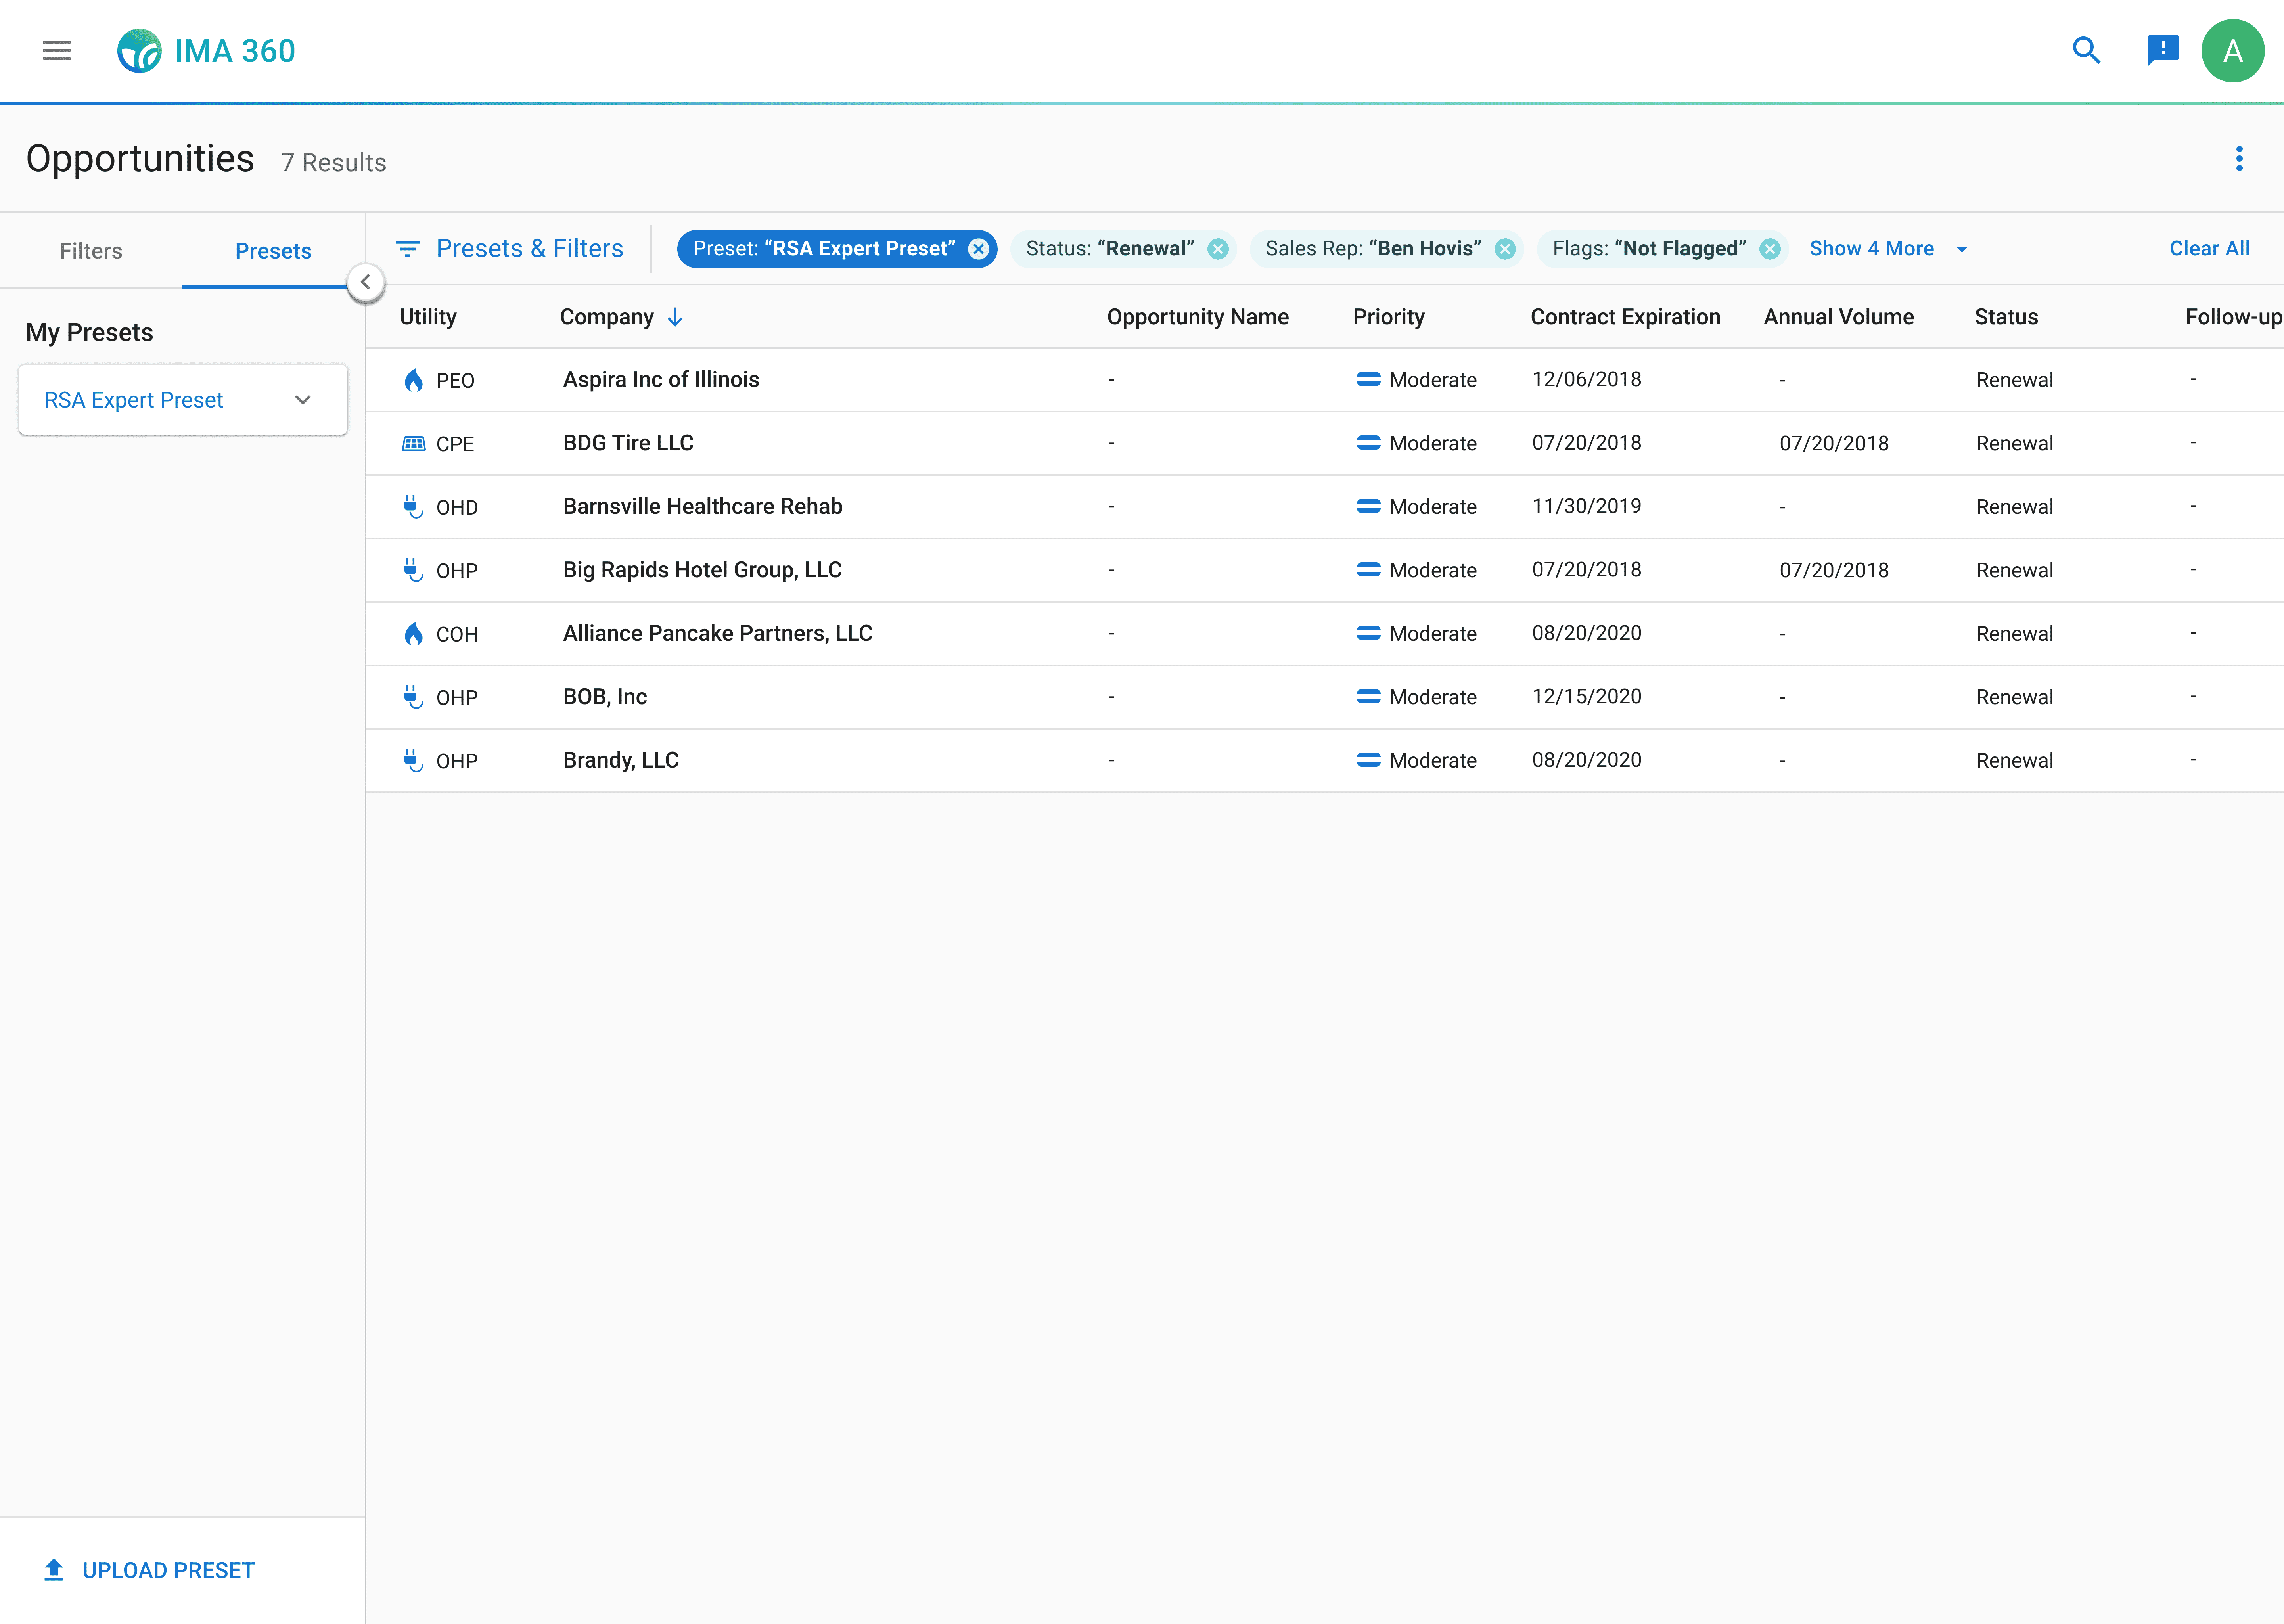Expand the RSA Expert Preset dropdown

click(x=303, y=400)
